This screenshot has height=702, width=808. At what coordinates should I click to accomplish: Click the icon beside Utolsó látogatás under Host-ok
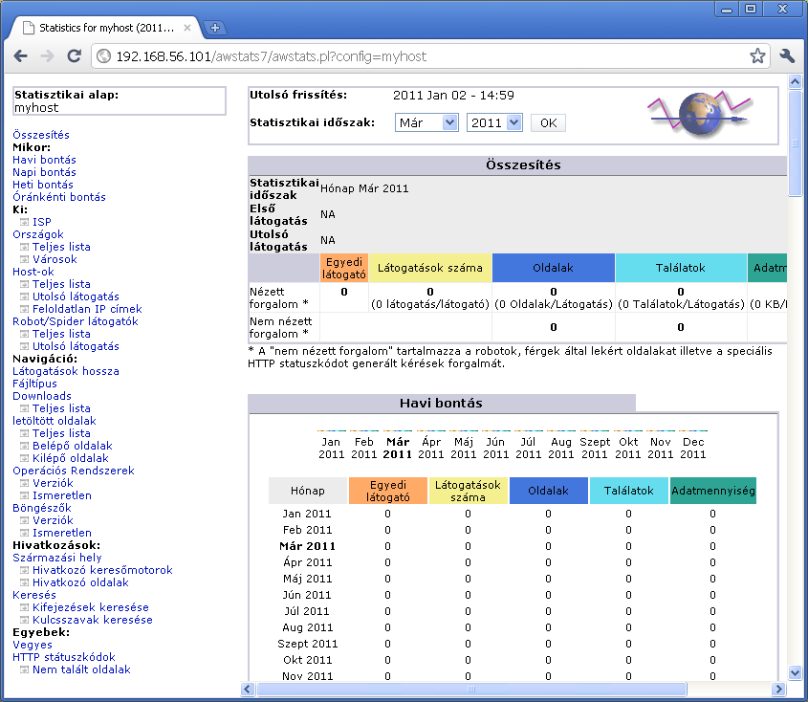[24, 296]
